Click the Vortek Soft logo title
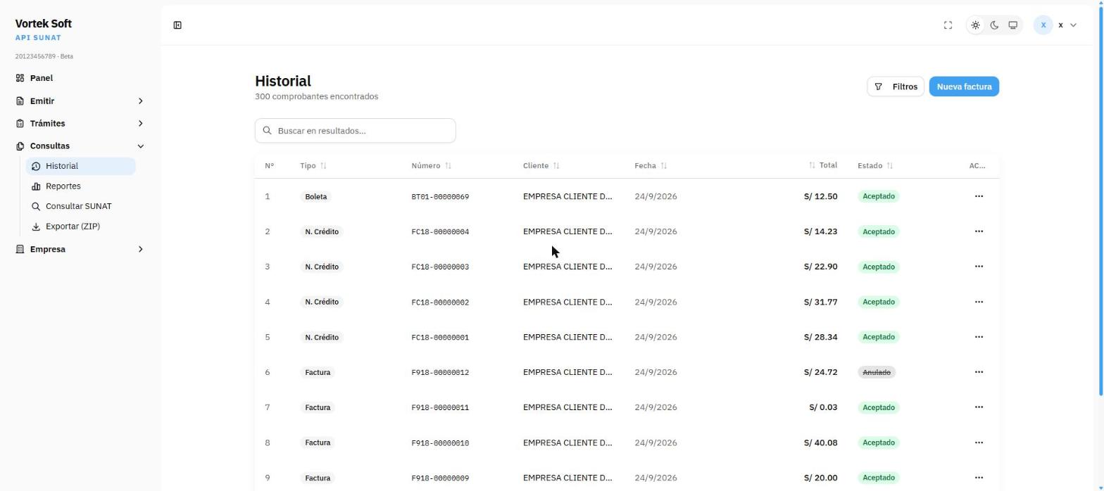Viewport: 1104px width, 491px height. pyautogui.click(x=43, y=23)
